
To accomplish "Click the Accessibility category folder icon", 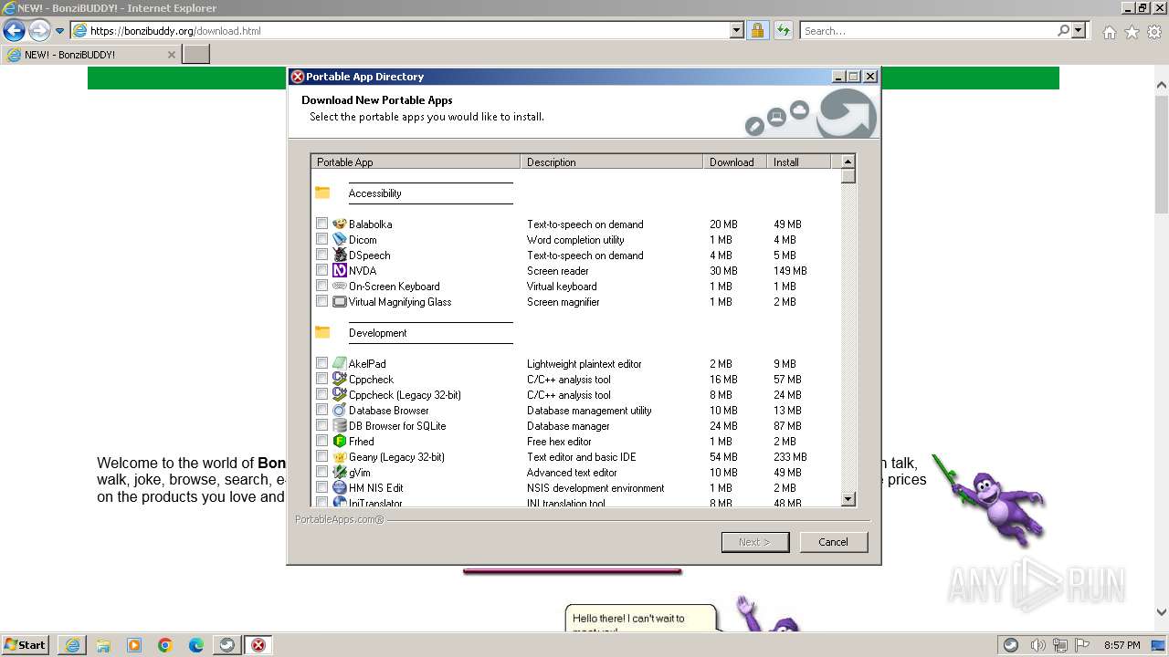I will pos(322,193).
